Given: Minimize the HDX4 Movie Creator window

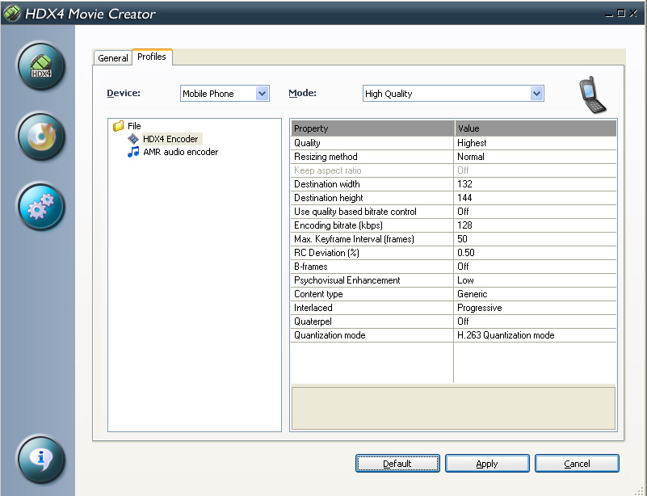Looking at the screenshot, I should [609, 14].
